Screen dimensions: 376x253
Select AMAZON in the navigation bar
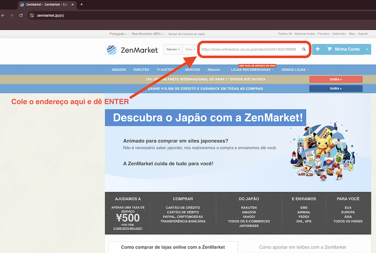click(119, 70)
